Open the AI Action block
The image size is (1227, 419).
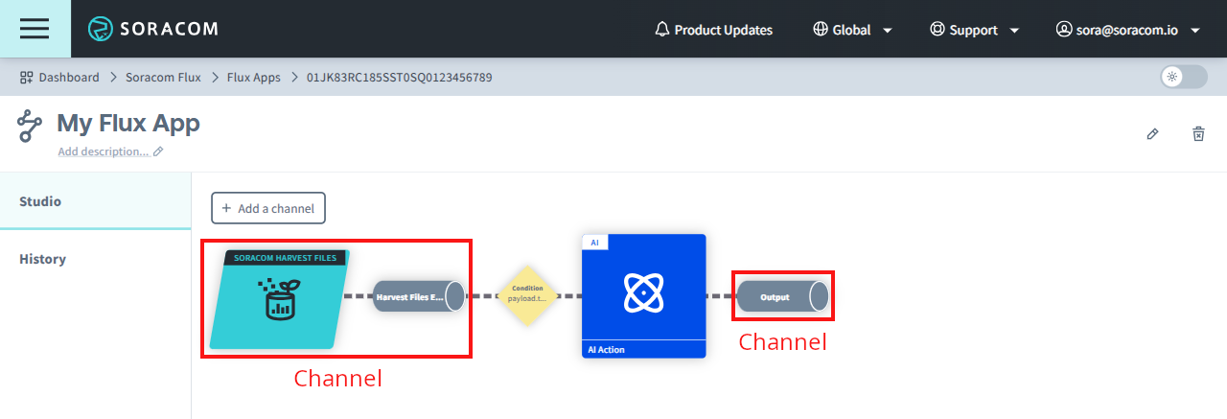point(644,296)
